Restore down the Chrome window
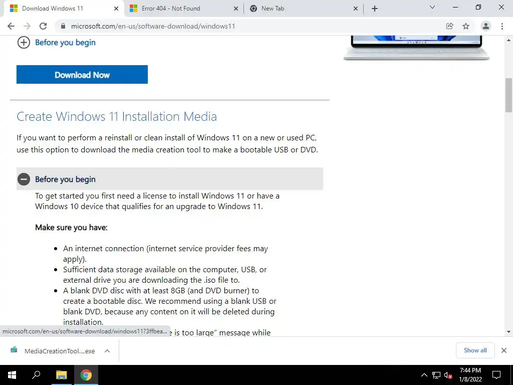 point(478,7)
